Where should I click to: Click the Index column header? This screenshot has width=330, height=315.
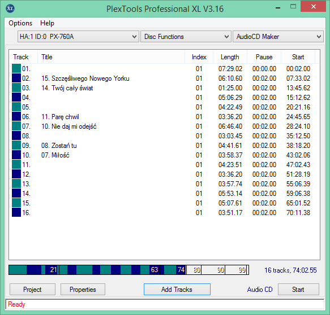click(x=199, y=57)
